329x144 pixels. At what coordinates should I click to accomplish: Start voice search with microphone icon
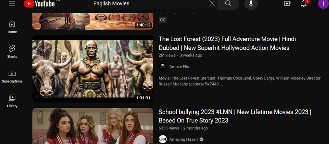[251, 3]
